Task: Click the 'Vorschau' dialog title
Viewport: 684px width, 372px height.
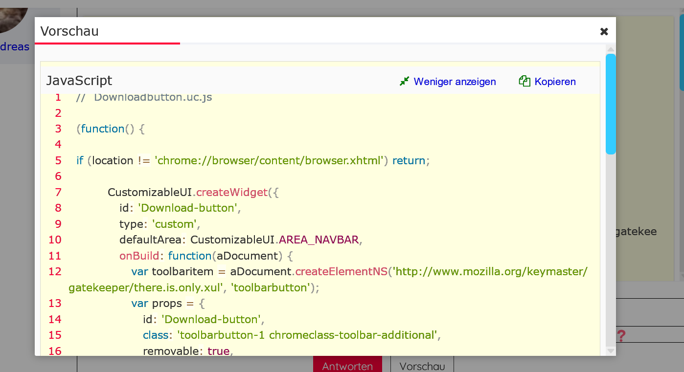Action: click(x=69, y=31)
